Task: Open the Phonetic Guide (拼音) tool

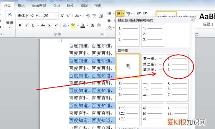Action: tap(94, 16)
